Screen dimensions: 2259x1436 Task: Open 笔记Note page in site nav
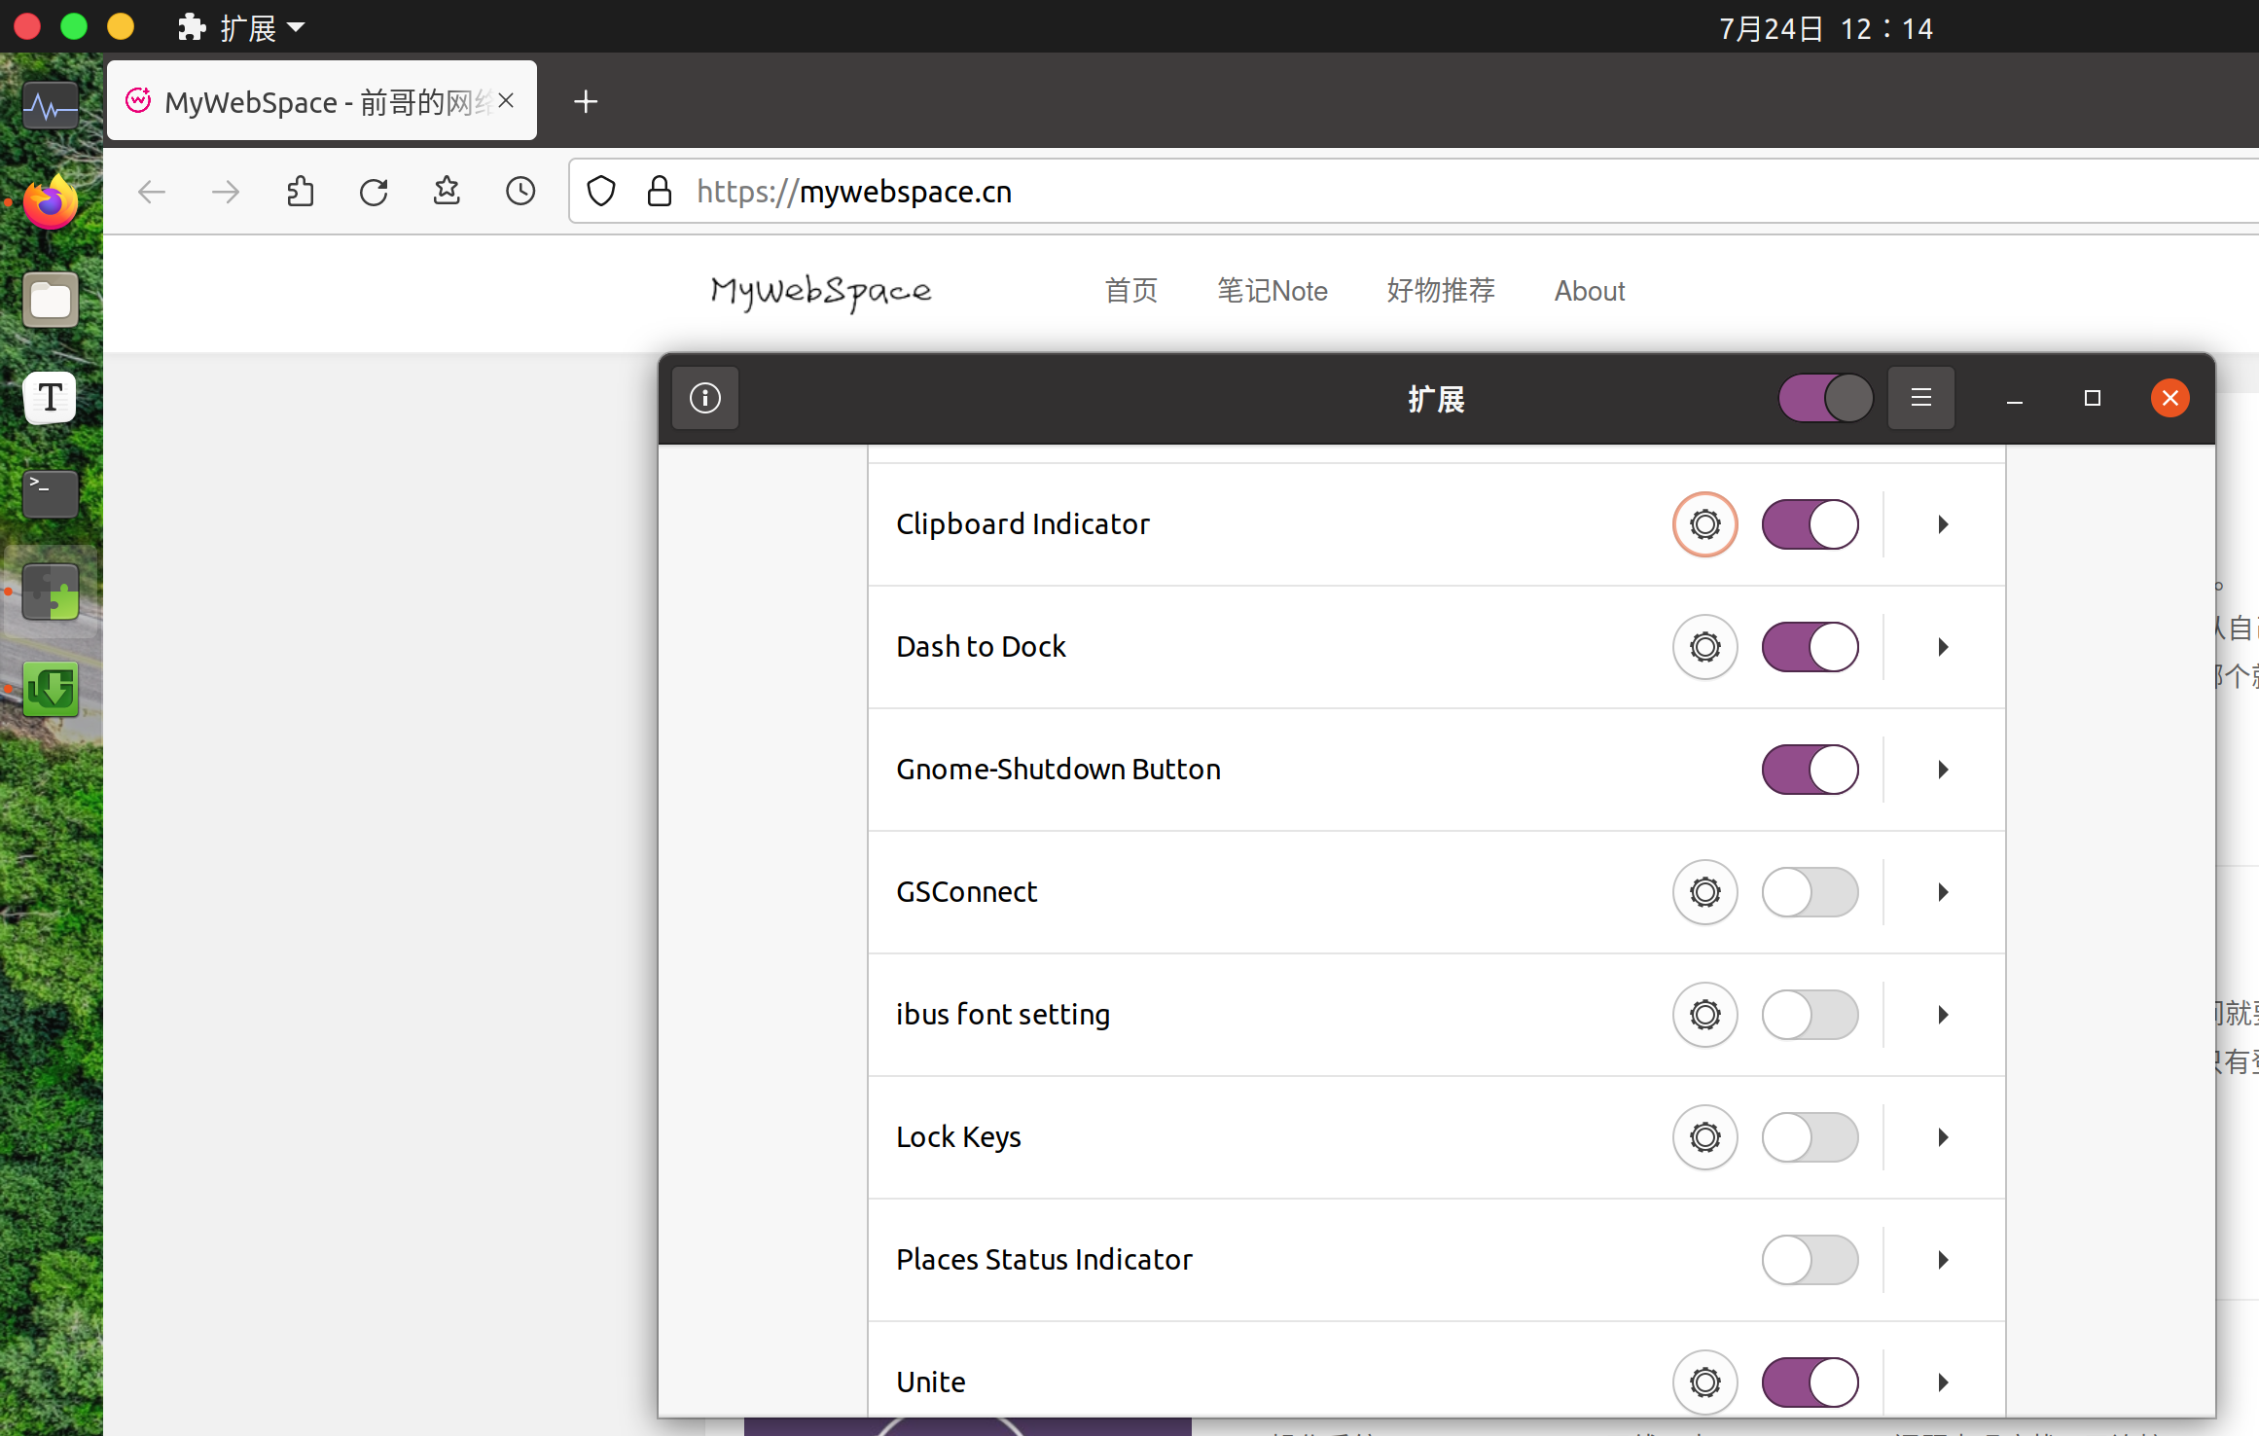click(x=1273, y=290)
